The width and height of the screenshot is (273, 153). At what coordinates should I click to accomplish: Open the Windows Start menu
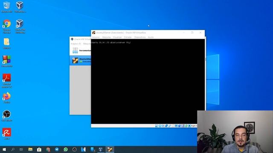coord(4,149)
